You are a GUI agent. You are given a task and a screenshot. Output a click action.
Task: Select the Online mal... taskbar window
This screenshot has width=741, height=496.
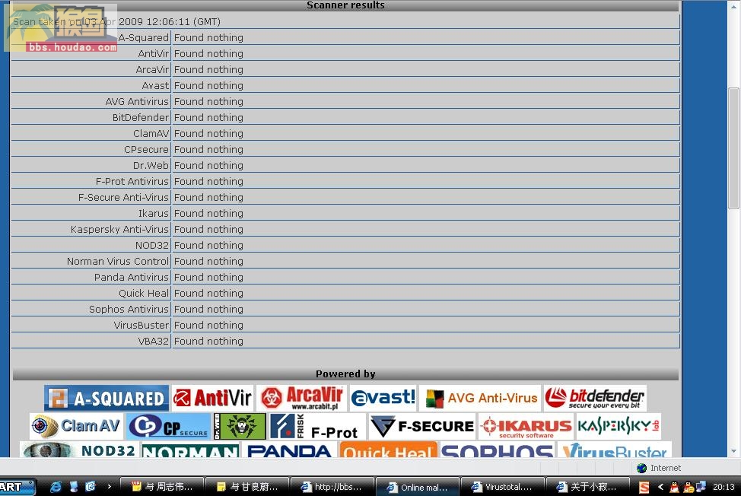click(418, 487)
